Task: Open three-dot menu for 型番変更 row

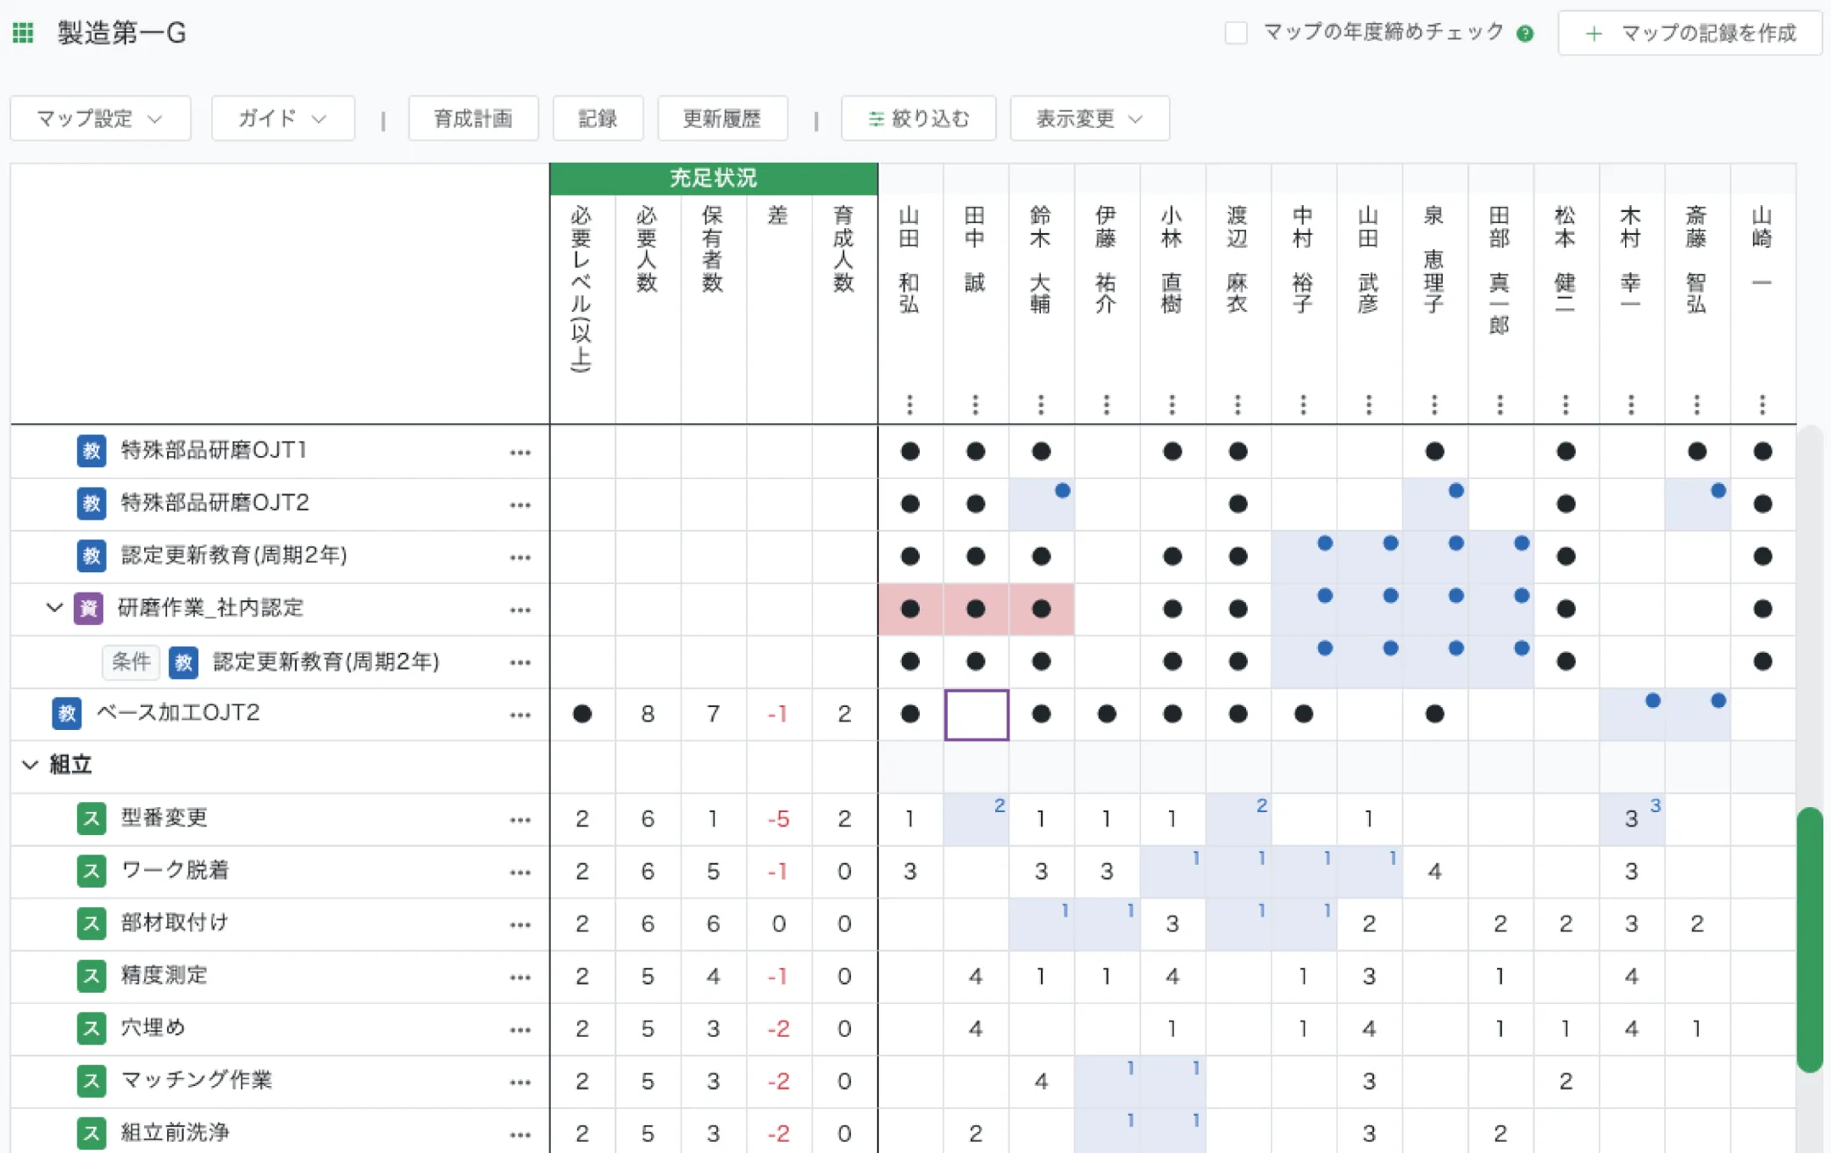Action: pos(520,820)
